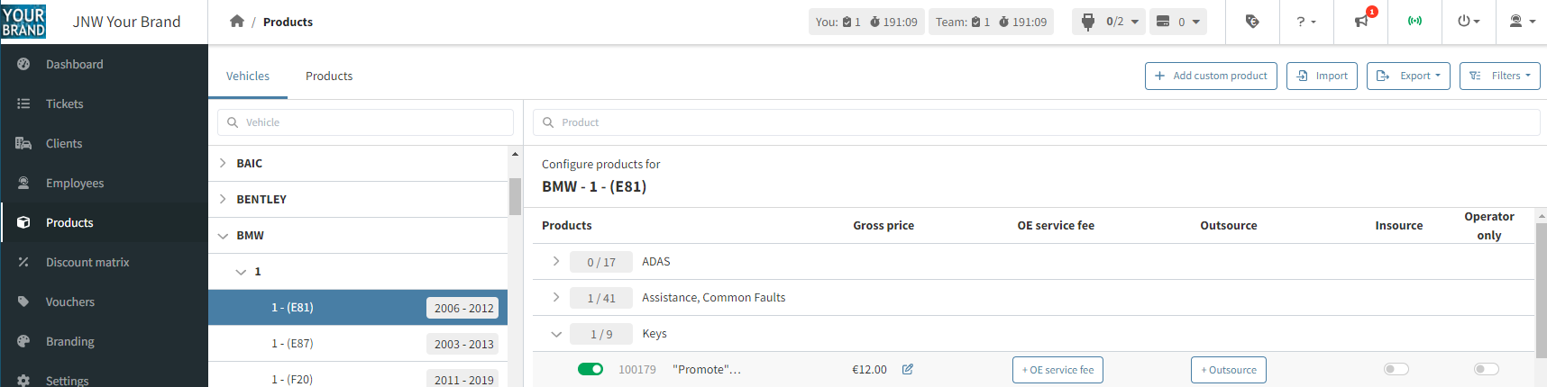Click the + OE service fee button

(1057, 370)
